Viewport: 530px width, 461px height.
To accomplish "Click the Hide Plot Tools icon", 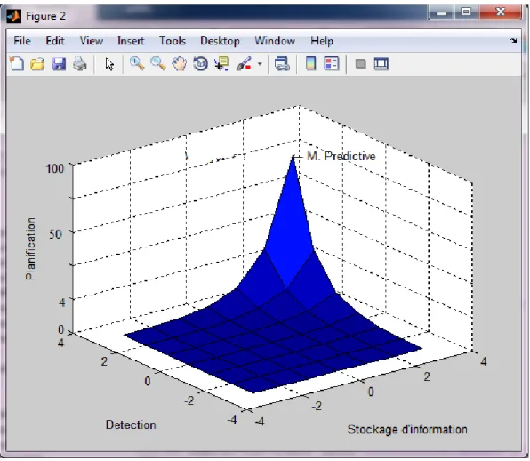I will click(361, 63).
